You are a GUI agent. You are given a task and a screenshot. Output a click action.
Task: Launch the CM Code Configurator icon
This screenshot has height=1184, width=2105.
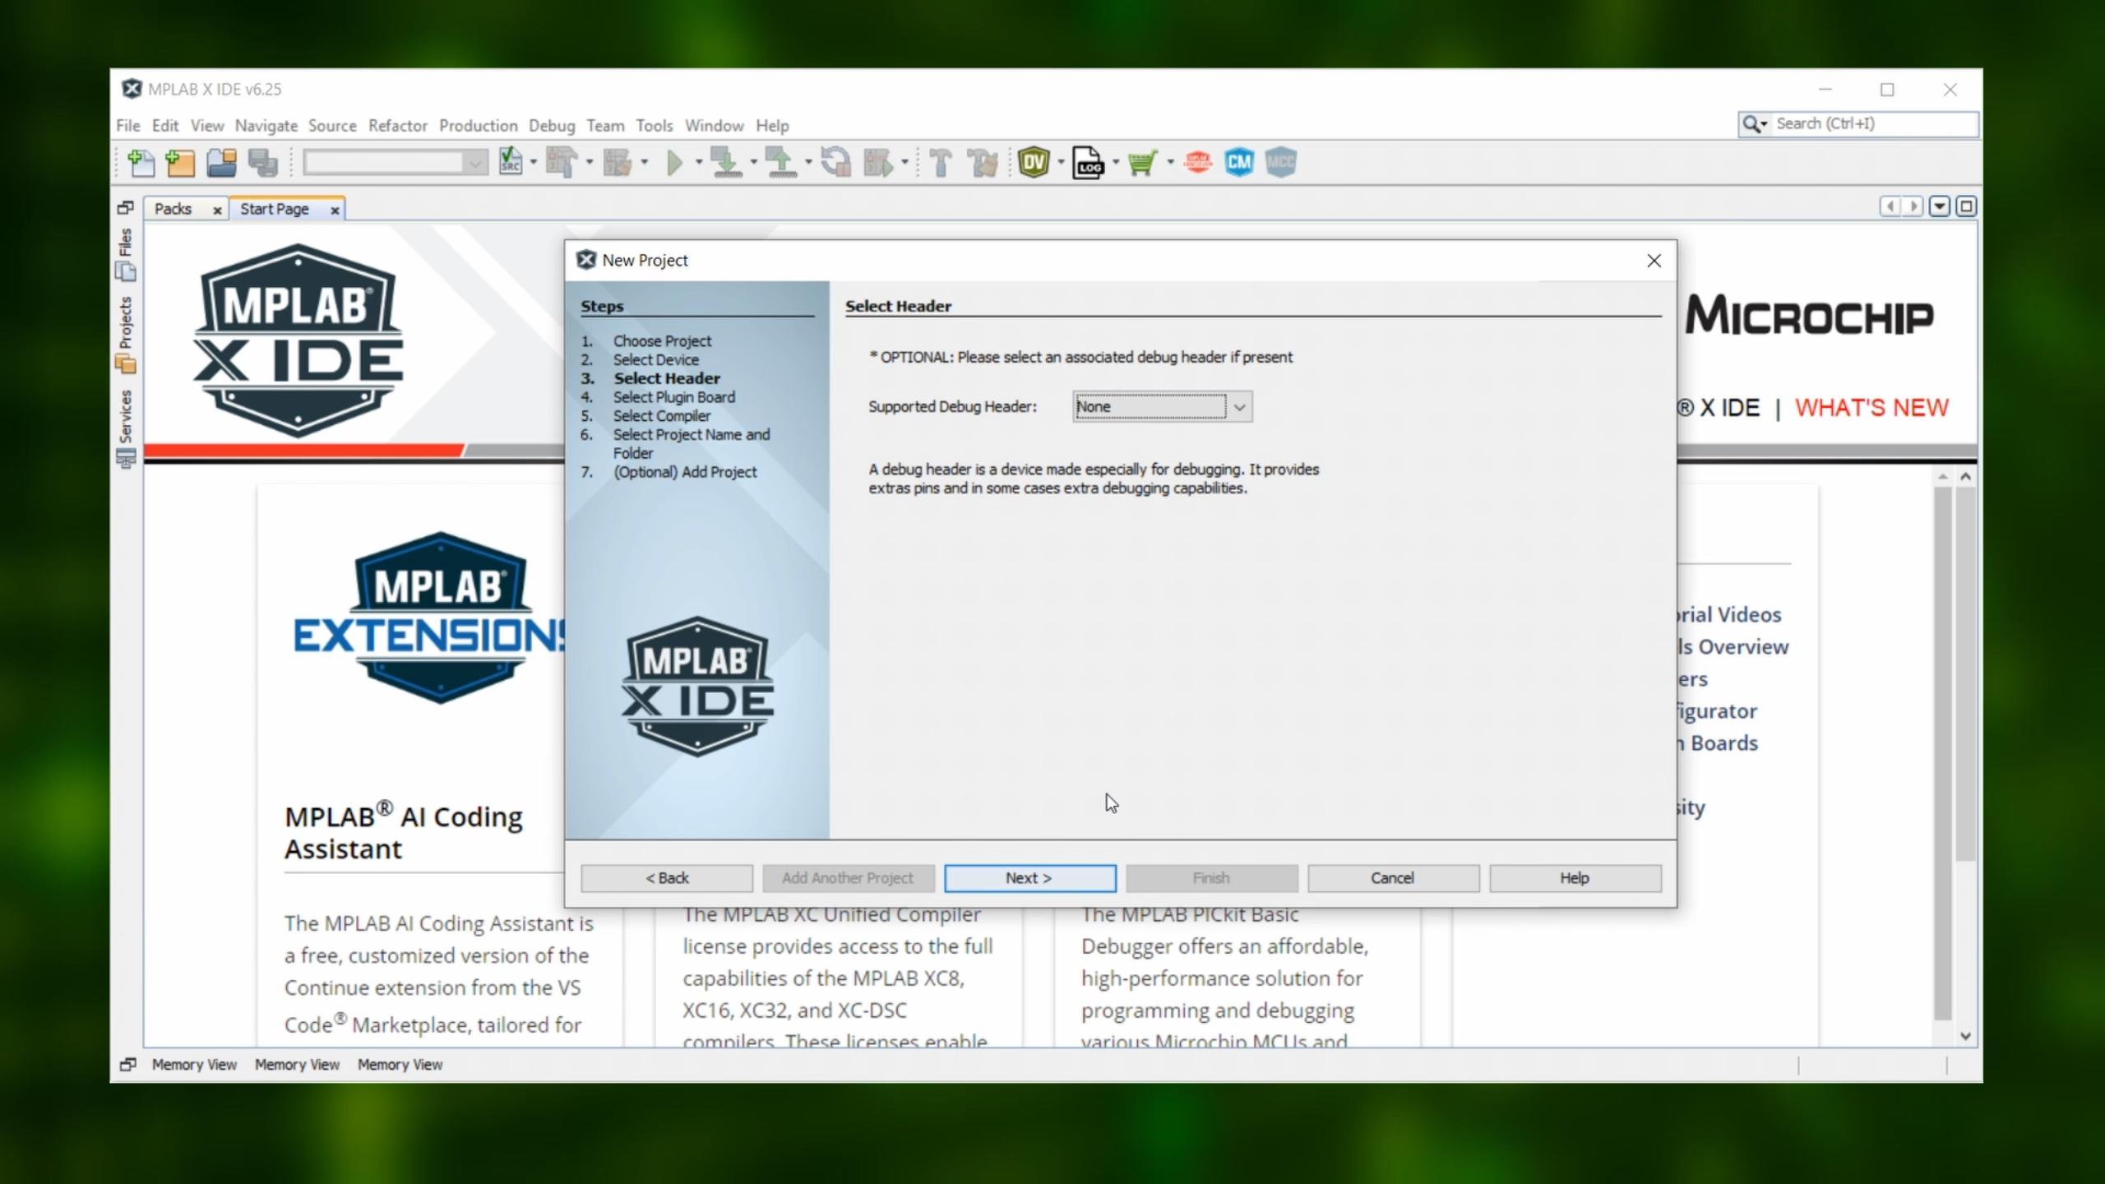1238,163
